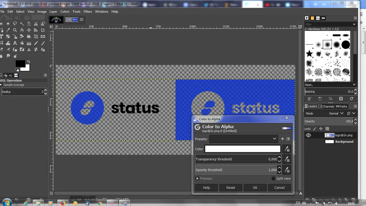This screenshot has width=366, height=206.
Task: Open the Windows menu
Action: point(102,11)
